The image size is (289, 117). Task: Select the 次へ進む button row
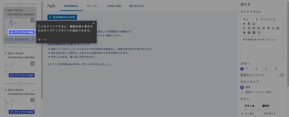pos(262,114)
